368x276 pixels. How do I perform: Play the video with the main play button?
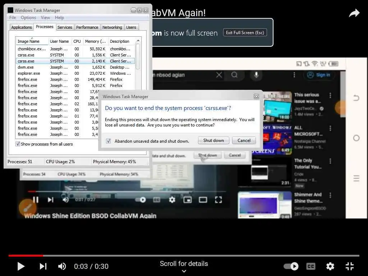pyautogui.click(x=21, y=266)
